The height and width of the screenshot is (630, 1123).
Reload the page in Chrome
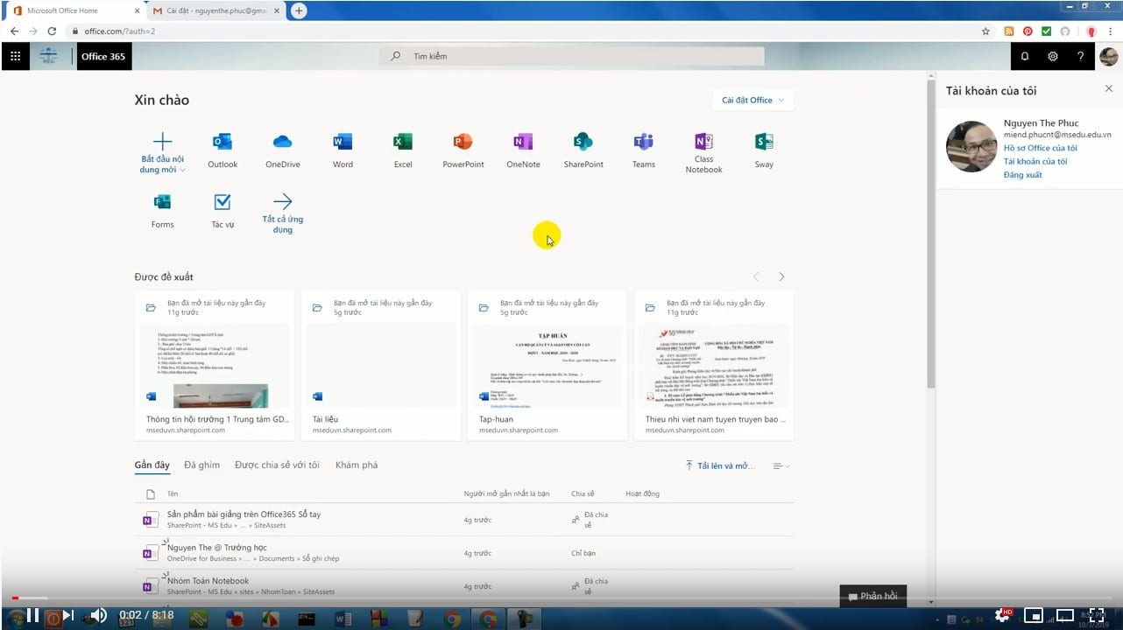pyautogui.click(x=52, y=31)
